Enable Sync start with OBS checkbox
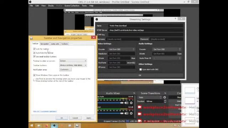228x128 pixels. point(141,70)
